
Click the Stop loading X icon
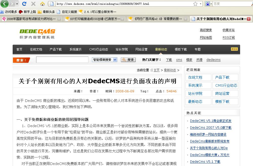click(33, 4)
